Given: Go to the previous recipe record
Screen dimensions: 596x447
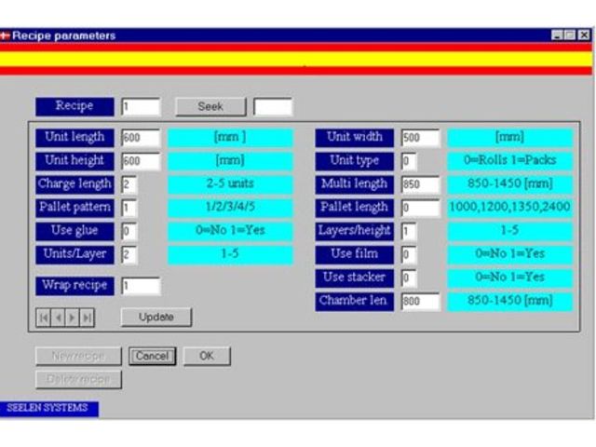Looking at the screenshot, I should click(58, 318).
